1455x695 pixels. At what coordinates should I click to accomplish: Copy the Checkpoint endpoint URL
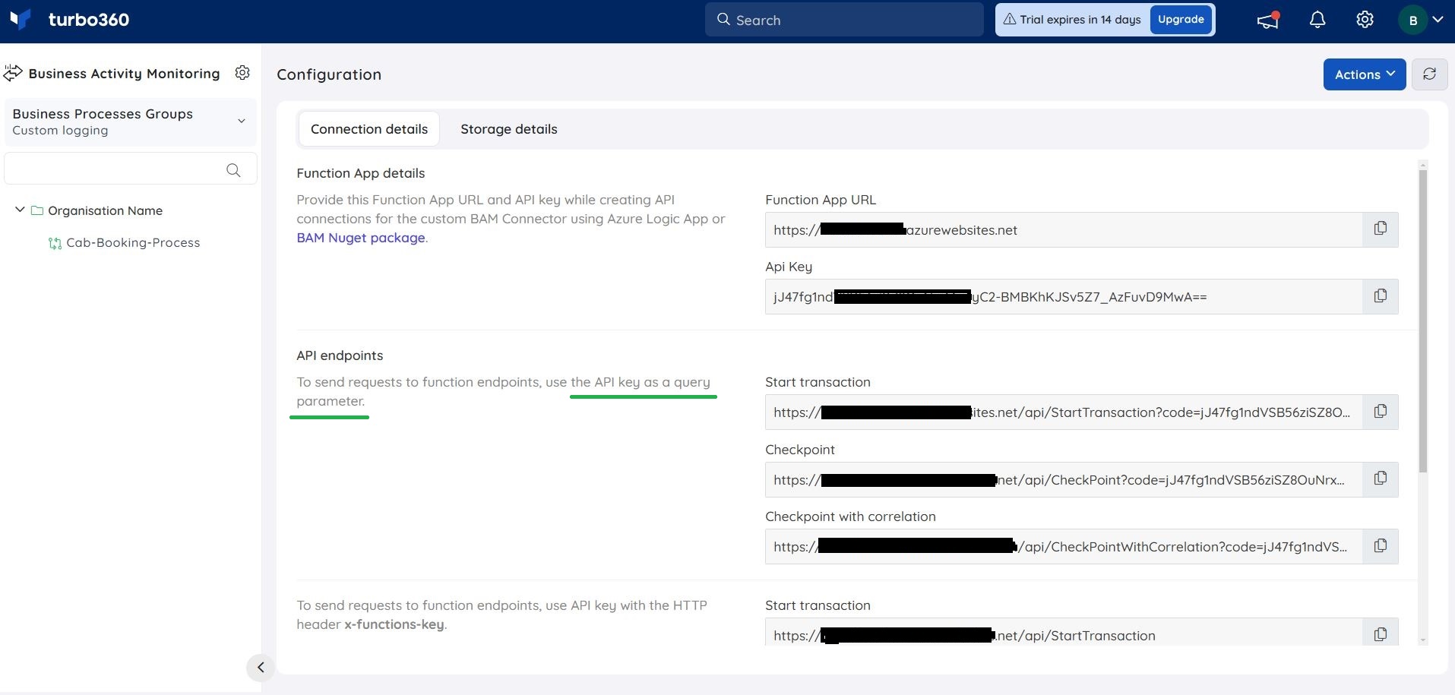(1380, 479)
